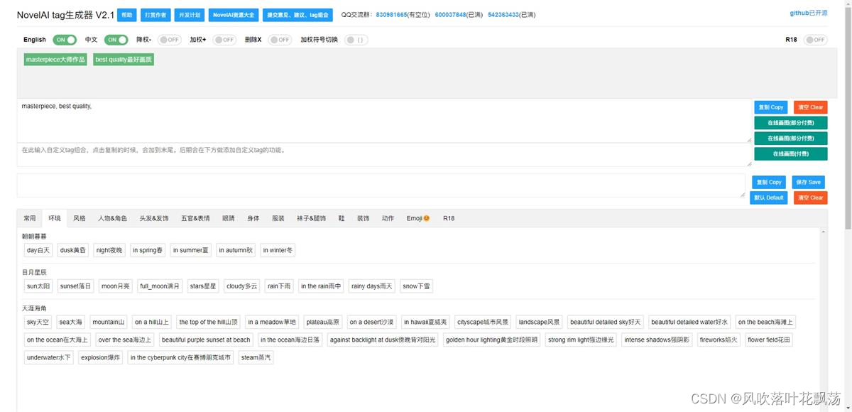Image resolution: width=852 pixels, height=412 pixels.
Task: Open the Emoji tab
Action: pyautogui.click(x=418, y=218)
